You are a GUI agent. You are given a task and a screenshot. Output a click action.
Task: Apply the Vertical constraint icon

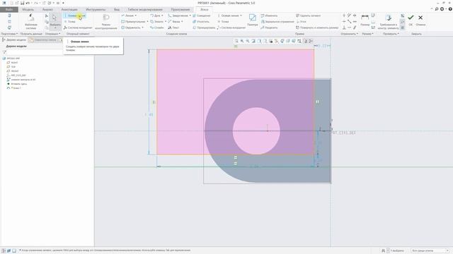344,16
